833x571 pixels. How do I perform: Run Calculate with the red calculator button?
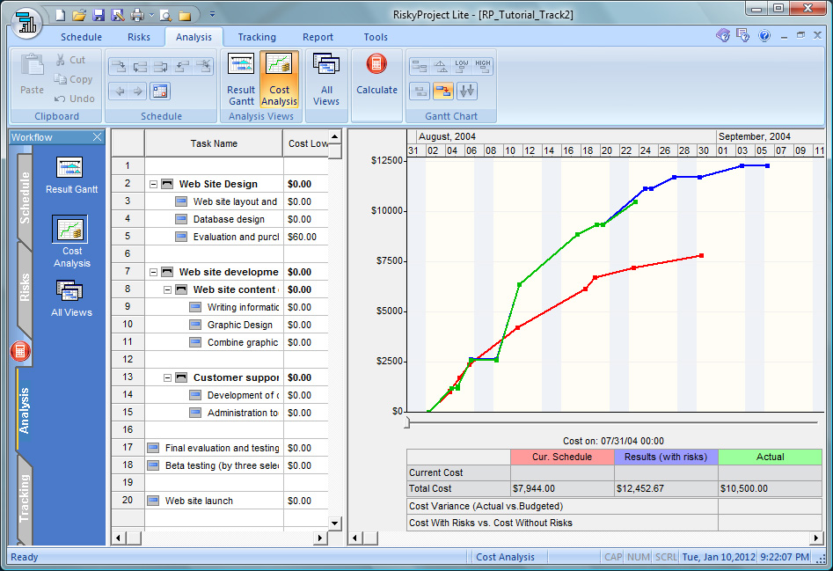click(x=376, y=75)
